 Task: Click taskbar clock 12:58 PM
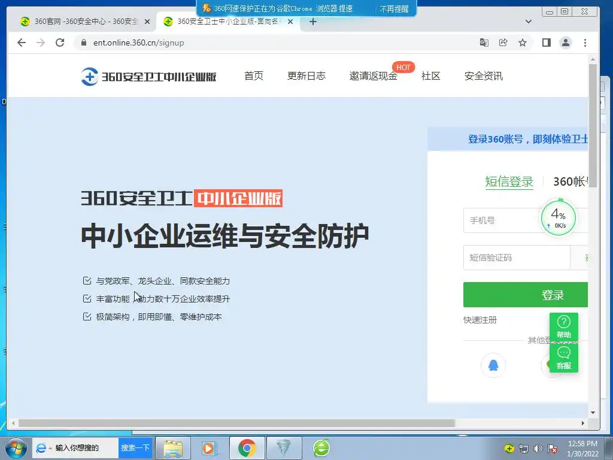582,444
